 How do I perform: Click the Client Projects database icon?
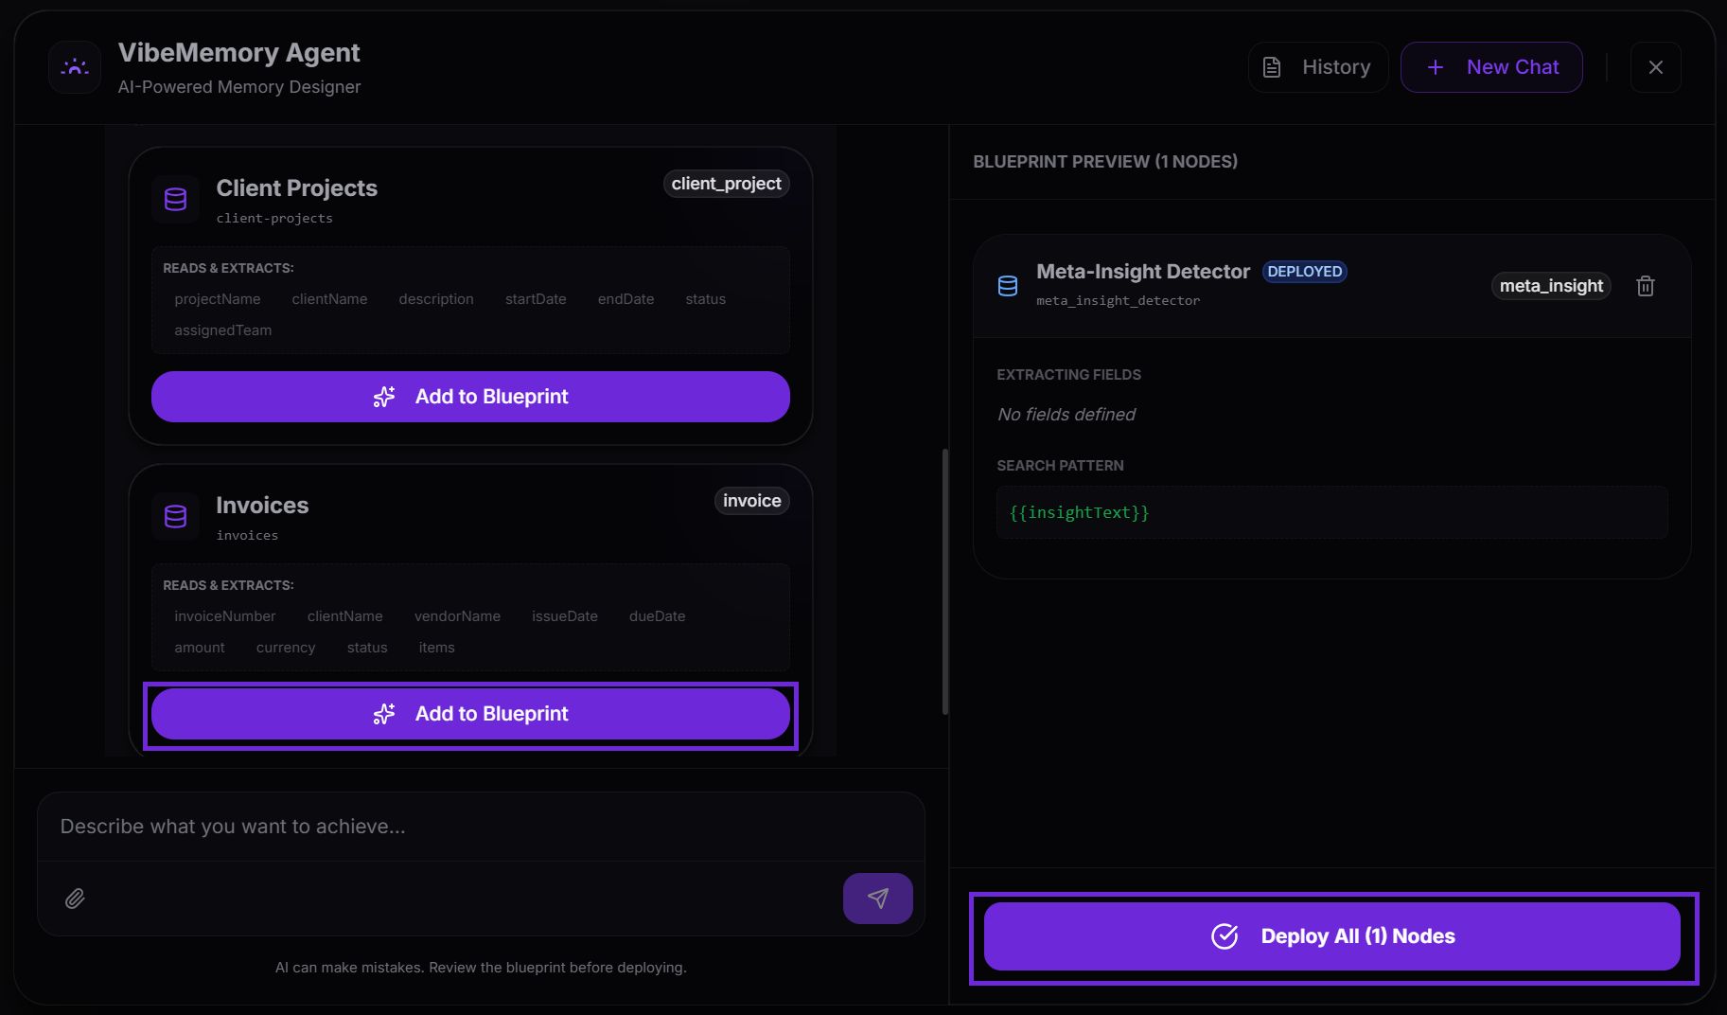point(176,200)
